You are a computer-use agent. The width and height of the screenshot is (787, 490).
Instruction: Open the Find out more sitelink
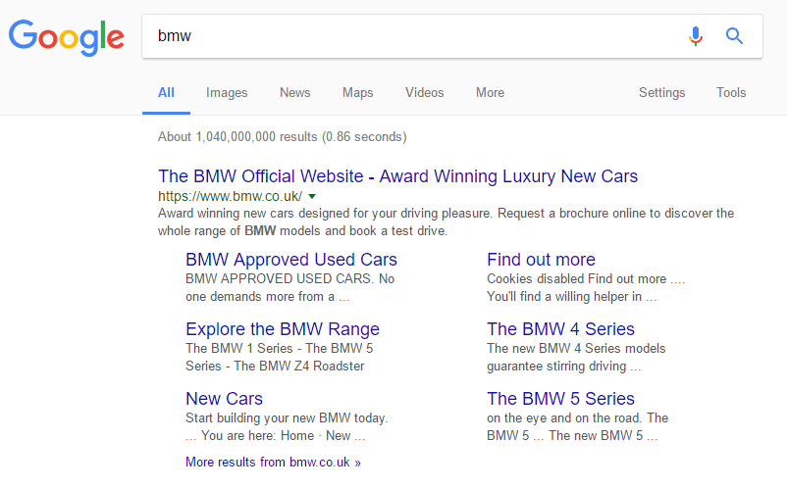tap(541, 260)
